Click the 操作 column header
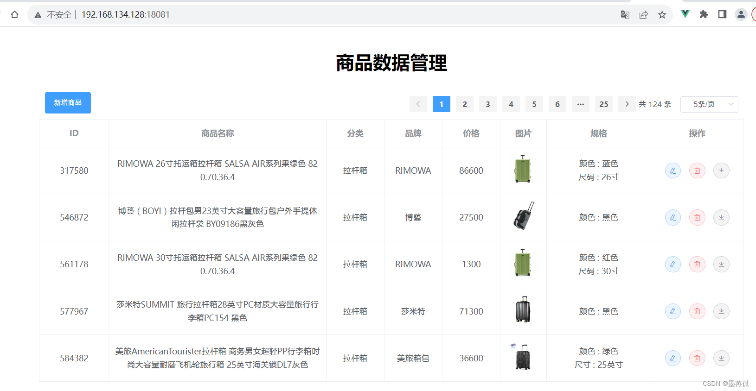Screen dimensions: 756x391 (697, 133)
